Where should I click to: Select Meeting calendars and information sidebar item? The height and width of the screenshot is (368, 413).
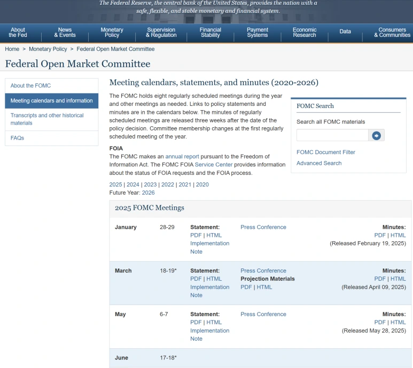coord(52,101)
